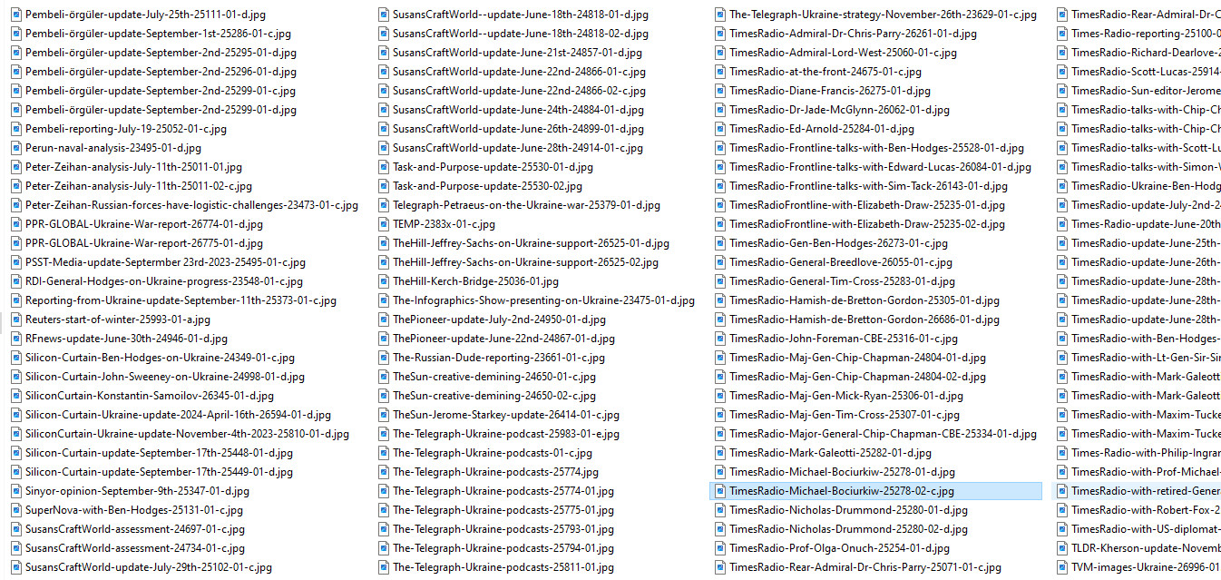Select file Reuters-start-of-winter-25993-01-a.jpg
The height and width of the screenshot is (580, 1221).
(118, 319)
